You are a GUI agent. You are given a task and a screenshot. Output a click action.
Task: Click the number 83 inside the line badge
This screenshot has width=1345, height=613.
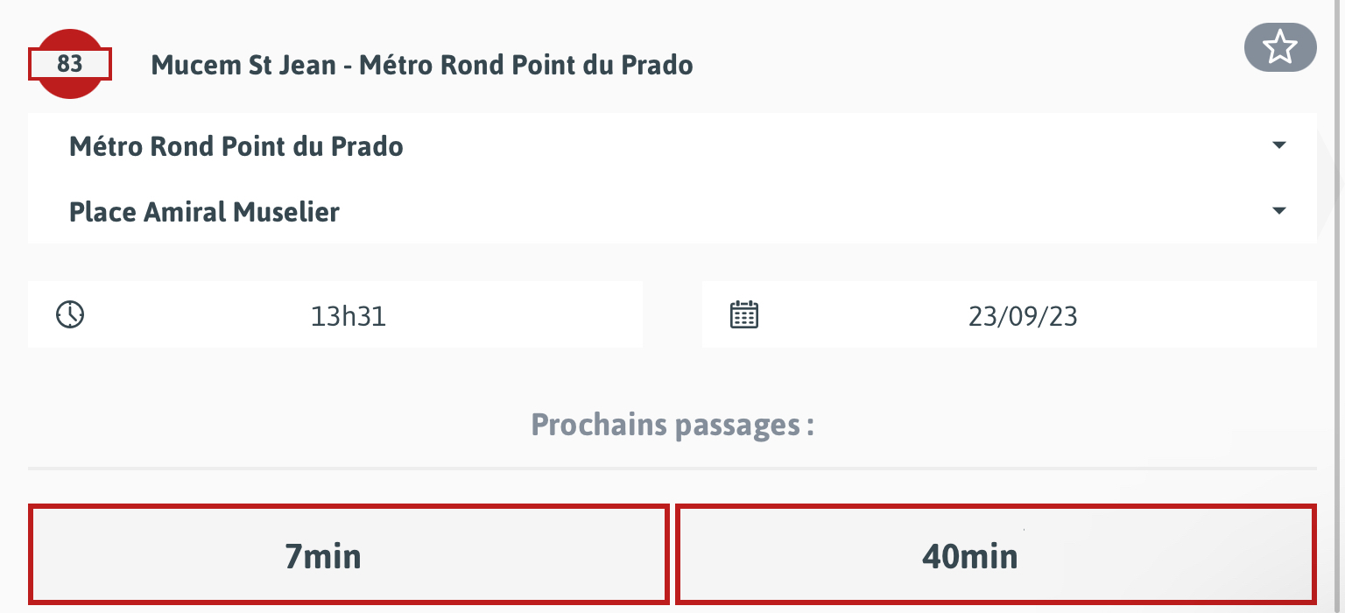(x=69, y=64)
